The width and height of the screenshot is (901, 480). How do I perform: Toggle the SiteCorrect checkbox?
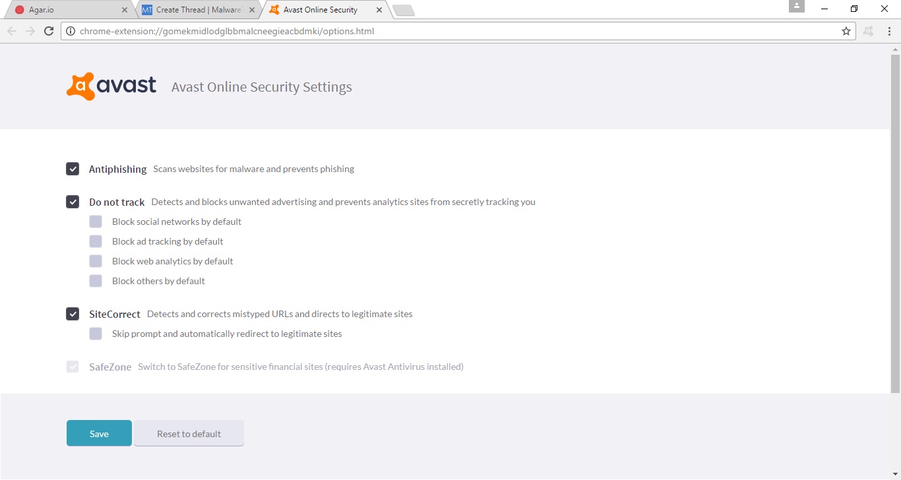[73, 314]
